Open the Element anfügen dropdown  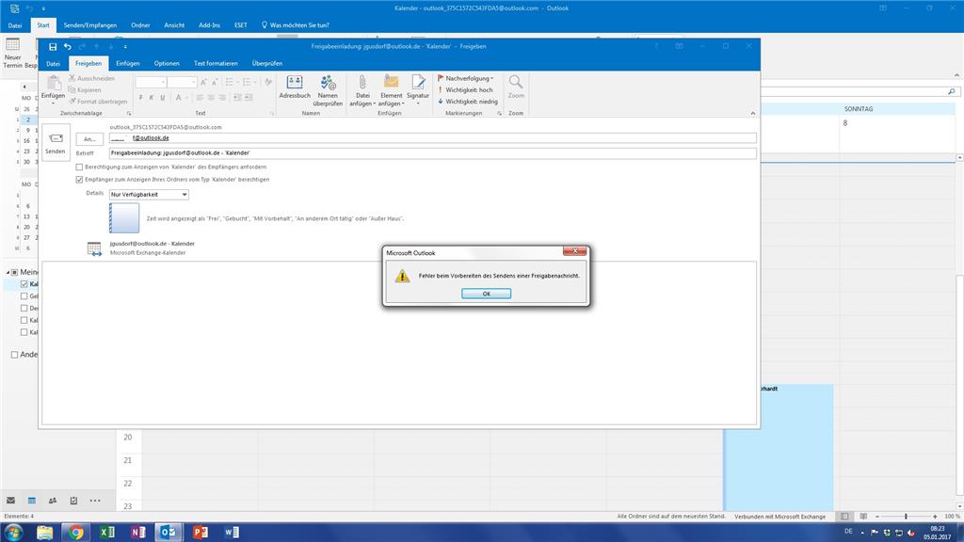391,90
